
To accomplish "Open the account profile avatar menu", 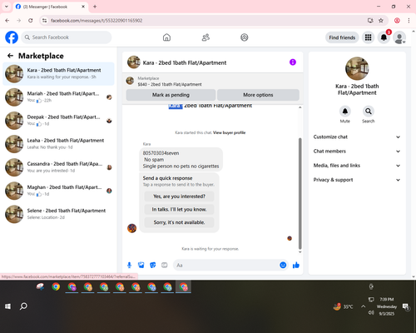I will pos(399,37).
